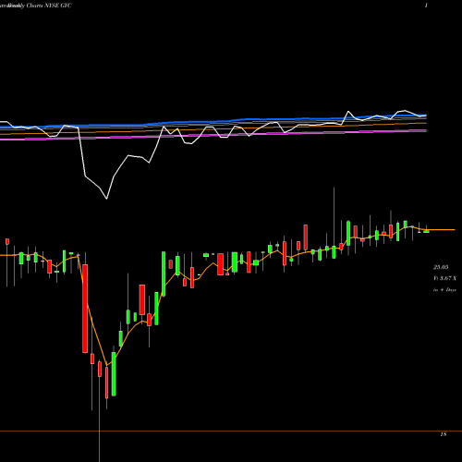Image resolution: width=462 pixels, height=462 pixels.
Task: Click the 'Charts NYSE' title text
Action: coord(43,6)
